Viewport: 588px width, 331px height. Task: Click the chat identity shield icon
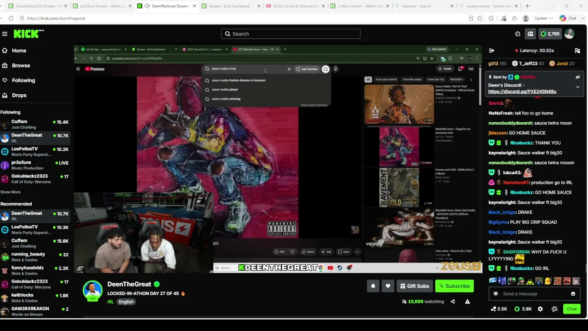[496, 294]
